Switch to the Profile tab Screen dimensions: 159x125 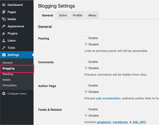[x=77, y=15]
